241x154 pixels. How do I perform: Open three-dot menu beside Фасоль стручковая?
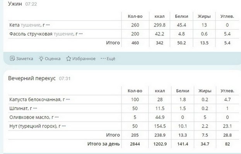(81, 34)
